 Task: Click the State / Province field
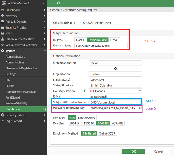(x=115, y=85)
